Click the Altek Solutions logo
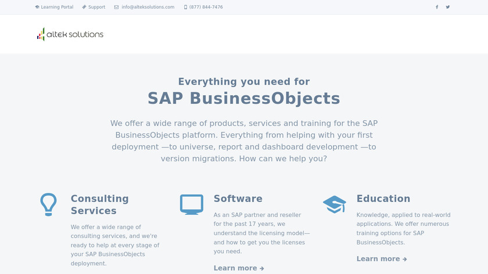The image size is (488, 274). click(70, 34)
